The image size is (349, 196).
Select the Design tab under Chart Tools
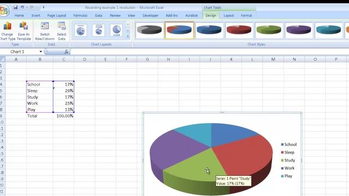point(211,15)
